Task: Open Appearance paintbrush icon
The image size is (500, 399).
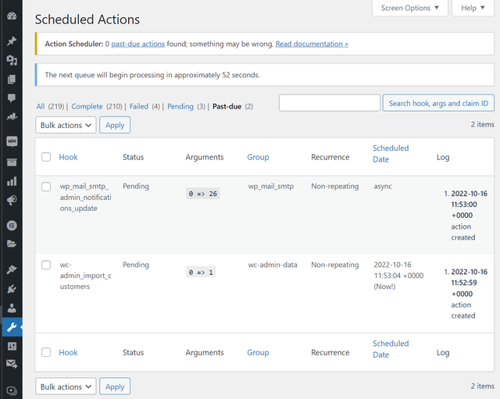Action: tap(12, 269)
